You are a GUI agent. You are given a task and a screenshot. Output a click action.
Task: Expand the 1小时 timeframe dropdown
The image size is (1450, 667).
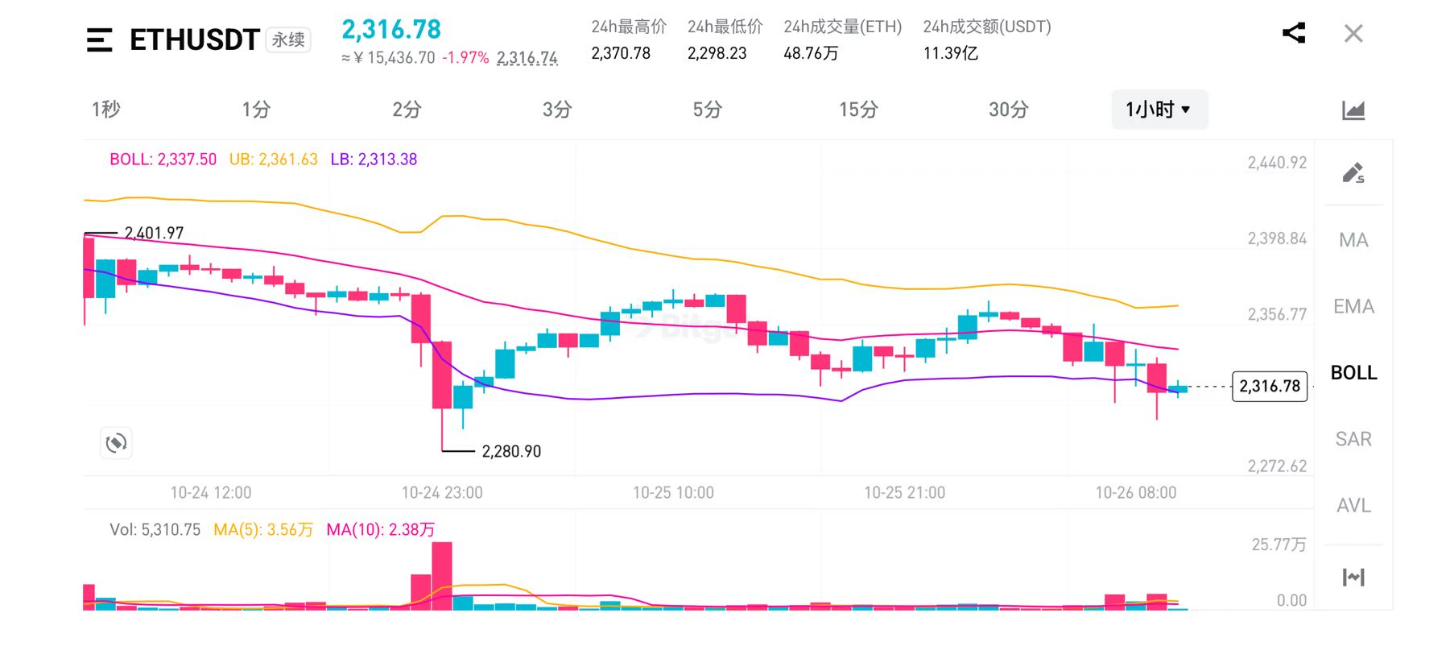(1159, 110)
